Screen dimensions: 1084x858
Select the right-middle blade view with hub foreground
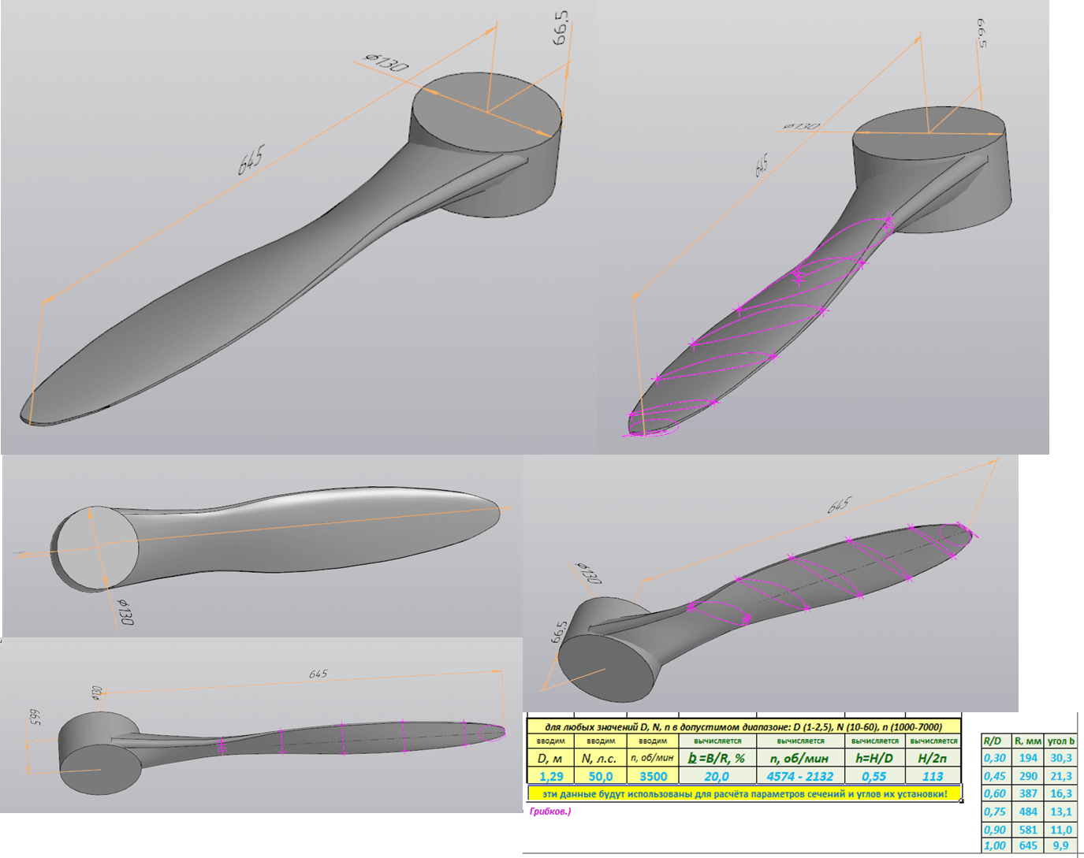tap(770, 584)
